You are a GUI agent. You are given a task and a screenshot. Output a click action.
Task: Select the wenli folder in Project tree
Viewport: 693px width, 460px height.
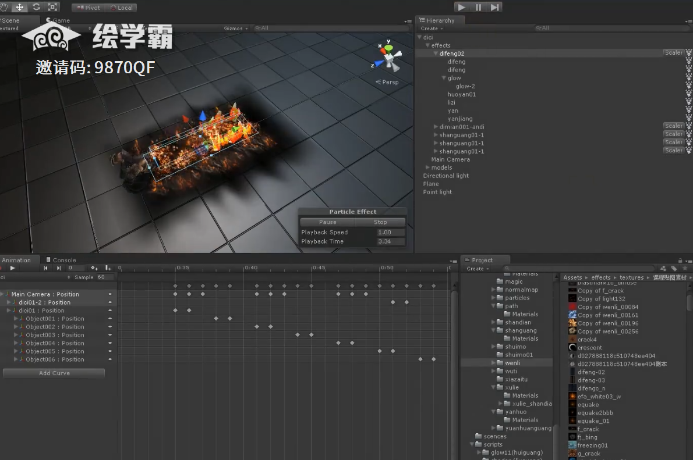(512, 363)
